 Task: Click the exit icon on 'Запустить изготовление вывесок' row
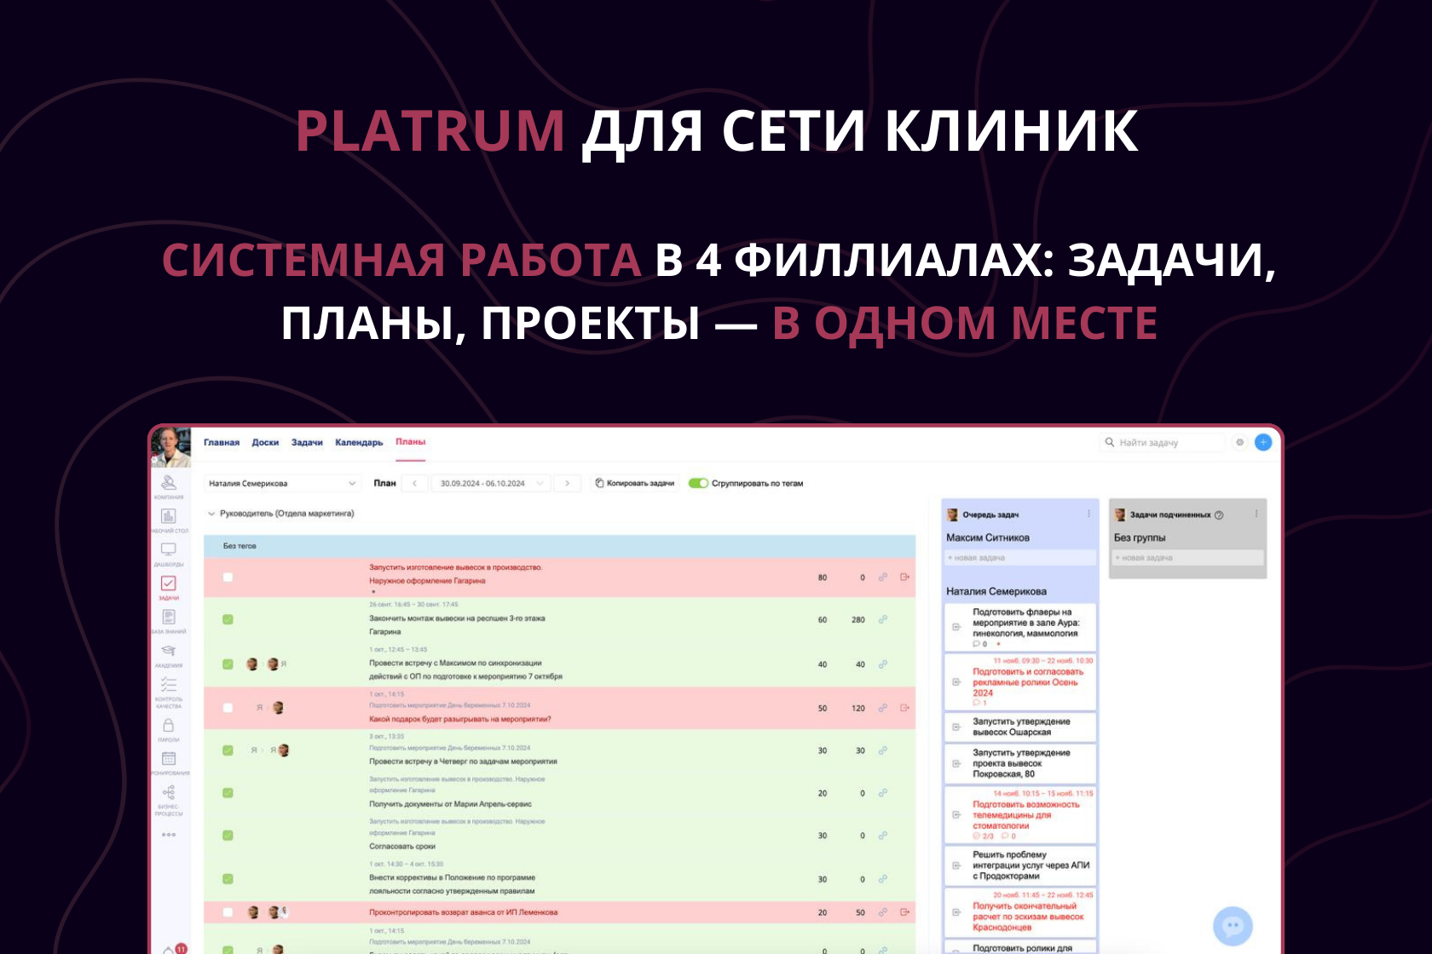tap(905, 577)
